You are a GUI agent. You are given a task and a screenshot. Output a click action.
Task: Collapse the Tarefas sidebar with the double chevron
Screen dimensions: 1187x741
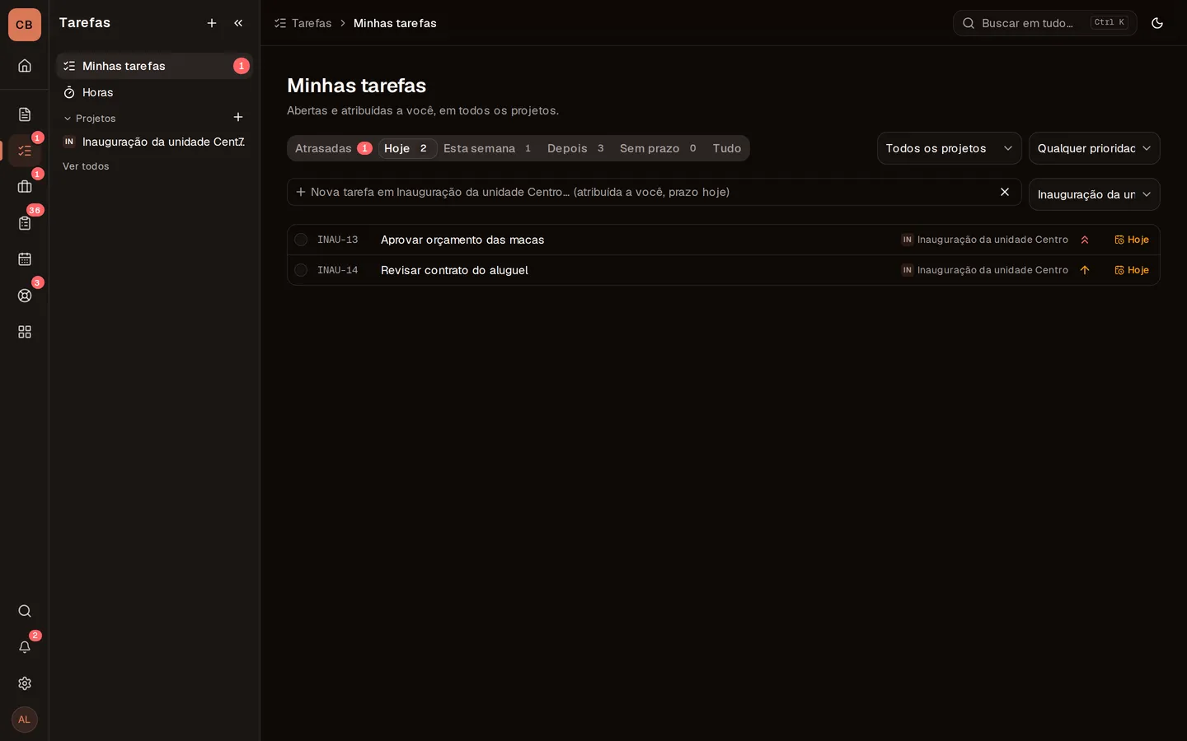(x=238, y=23)
